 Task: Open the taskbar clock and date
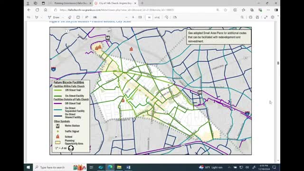[264, 167]
